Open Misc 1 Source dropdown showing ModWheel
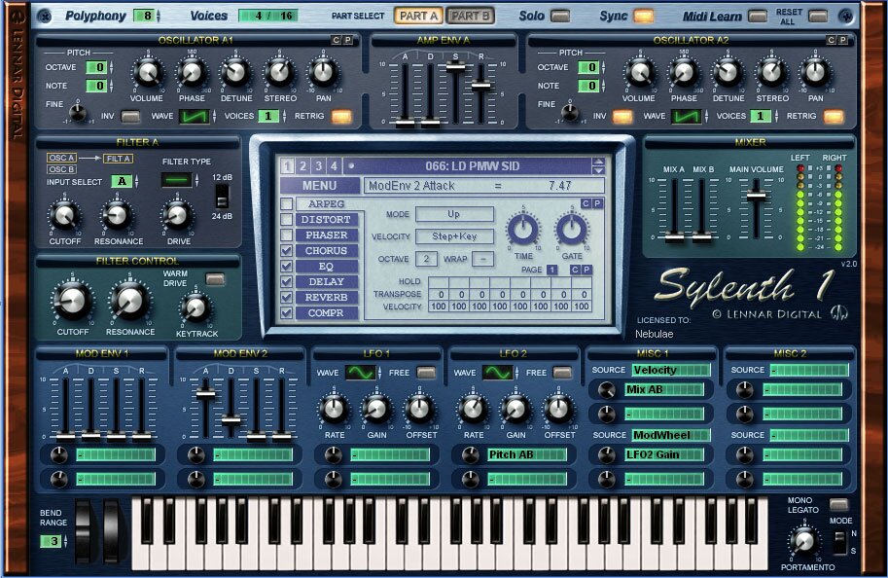 pyautogui.click(x=671, y=435)
